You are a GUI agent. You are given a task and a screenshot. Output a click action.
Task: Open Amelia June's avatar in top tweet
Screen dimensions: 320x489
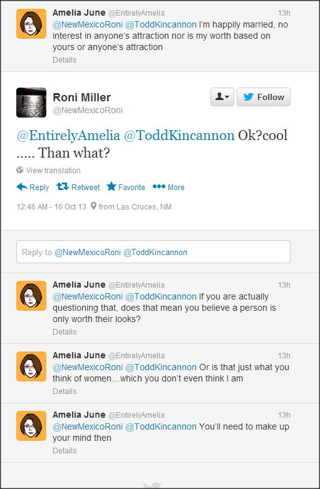[x=31, y=24]
